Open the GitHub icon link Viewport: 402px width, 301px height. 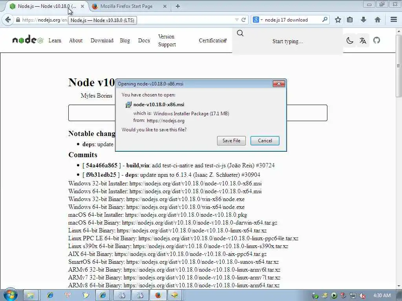(376, 40)
